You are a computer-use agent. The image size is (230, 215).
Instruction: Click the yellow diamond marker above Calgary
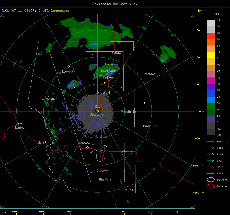pyautogui.click(x=101, y=147)
